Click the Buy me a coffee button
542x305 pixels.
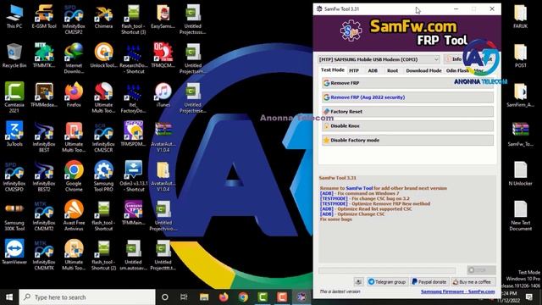[473, 282]
